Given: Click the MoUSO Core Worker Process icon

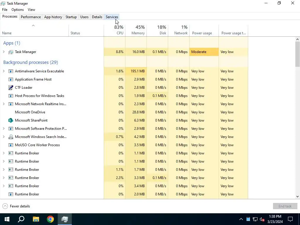Looking at the screenshot, I should tap(11, 145).
